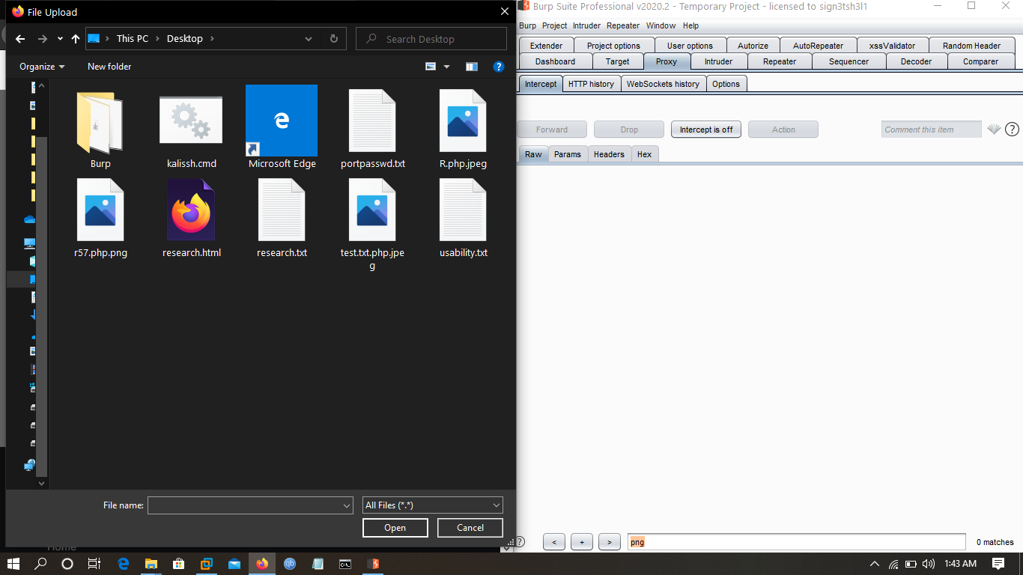Image resolution: width=1023 pixels, height=575 pixels.
Task: Open Task View on taskbar
Action: click(94, 564)
